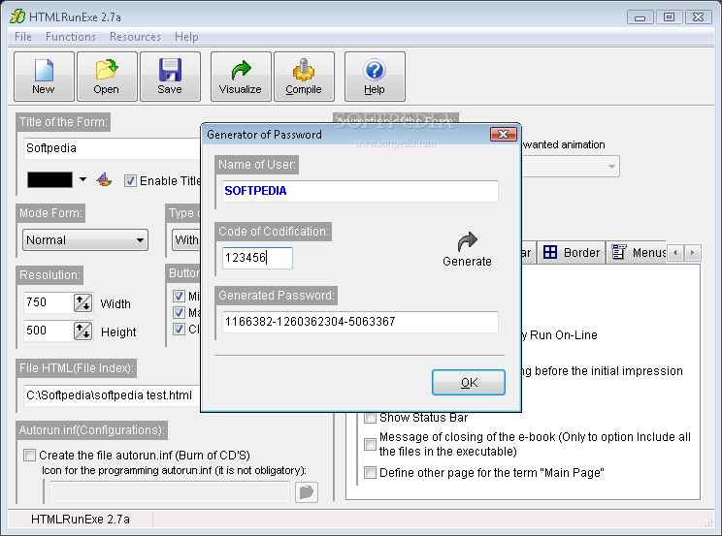Toggle the third Buttons checkbox starting with Cl

[x=180, y=329]
